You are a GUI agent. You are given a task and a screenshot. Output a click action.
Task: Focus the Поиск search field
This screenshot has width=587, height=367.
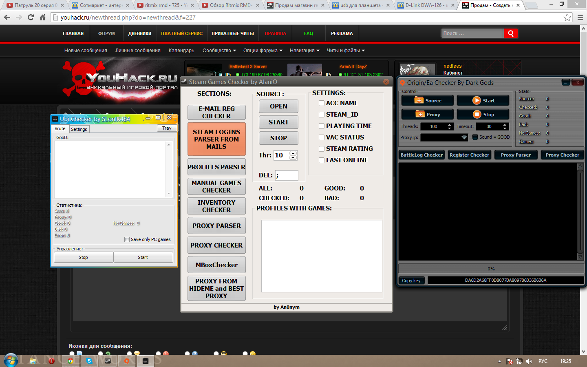472,33
